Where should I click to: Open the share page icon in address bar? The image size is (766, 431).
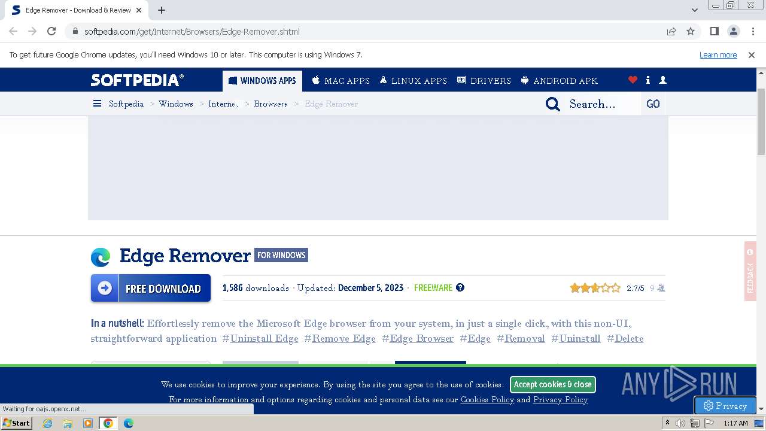pos(671,31)
